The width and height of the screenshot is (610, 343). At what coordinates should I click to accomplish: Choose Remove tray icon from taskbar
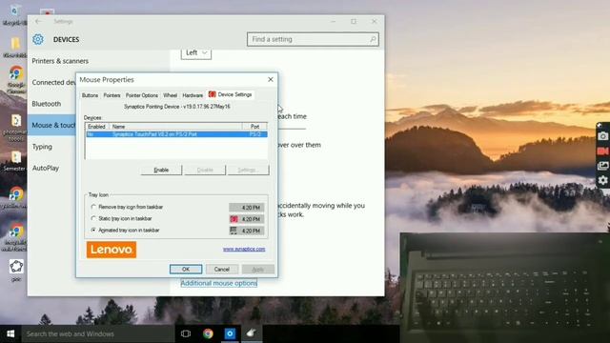click(127, 207)
